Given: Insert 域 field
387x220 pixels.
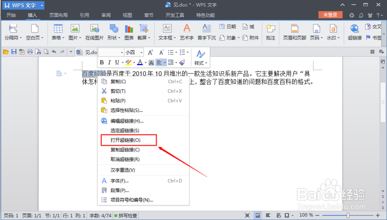Looking at the screenshot, I should tap(248, 26).
